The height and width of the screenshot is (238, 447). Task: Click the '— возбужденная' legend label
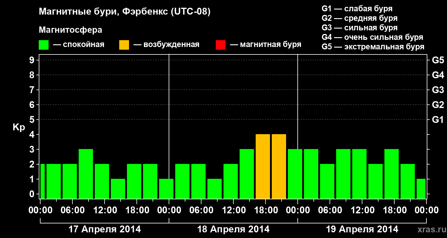tap(166, 45)
